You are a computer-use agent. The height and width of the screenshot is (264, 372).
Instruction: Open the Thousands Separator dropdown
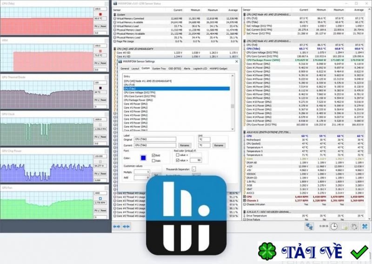click(x=194, y=169)
